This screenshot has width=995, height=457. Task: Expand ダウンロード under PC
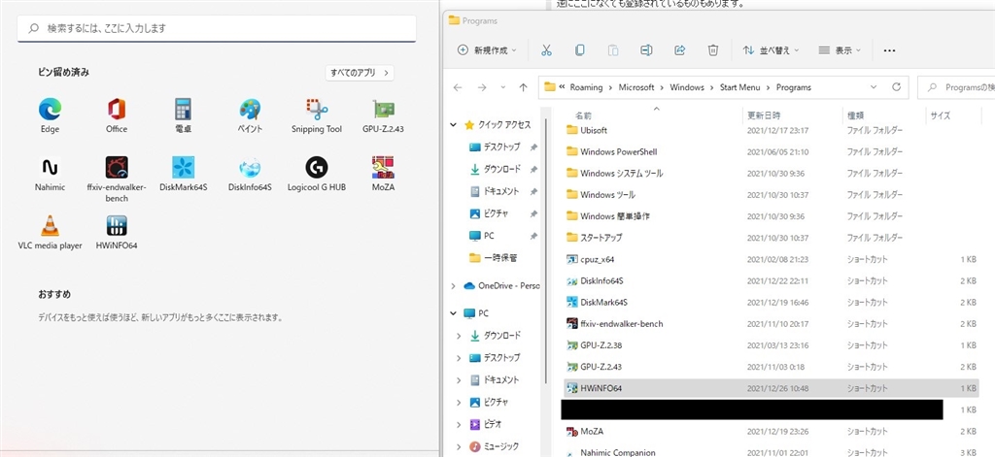coord(459,336)
